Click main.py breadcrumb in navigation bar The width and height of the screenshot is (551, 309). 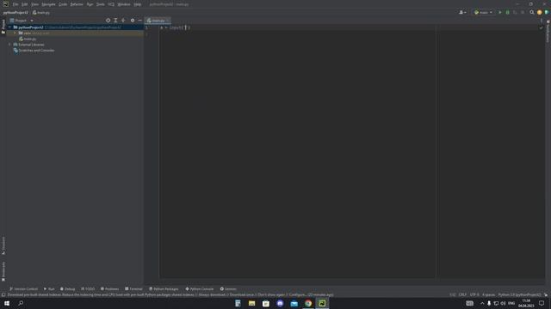41,13
